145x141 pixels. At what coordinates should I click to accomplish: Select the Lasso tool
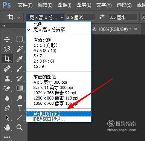[x=7, y=49]
